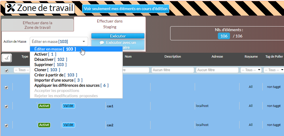Click the Adresse filter input field

[217, 70]
